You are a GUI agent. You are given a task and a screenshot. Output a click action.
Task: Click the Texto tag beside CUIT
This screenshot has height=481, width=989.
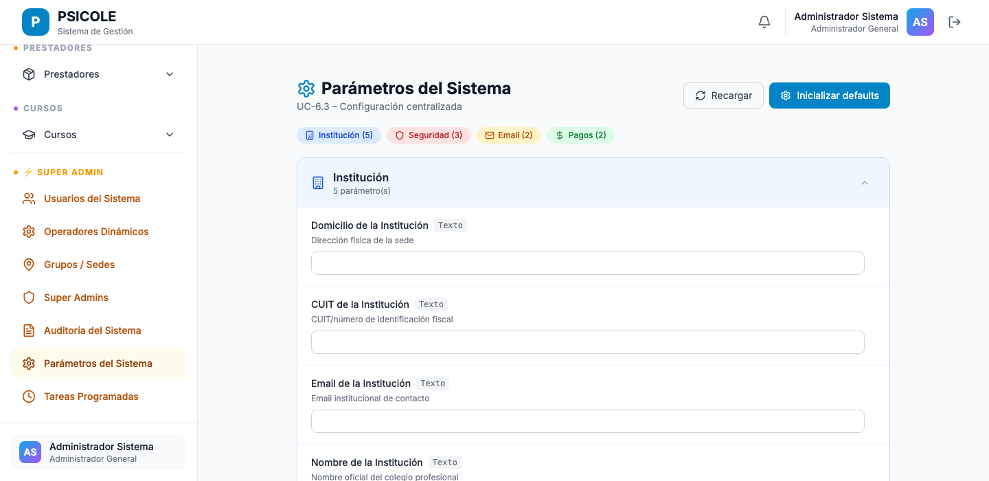tap(431, 304)
